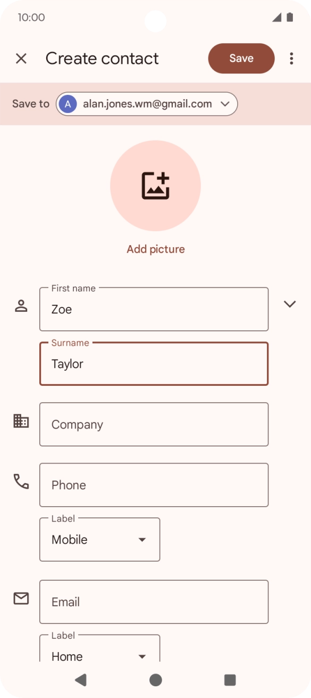Close the Create contact screen with X
The width and height of the screenshot is (311, 698).
pyautogui.click(x=21, y=59)
